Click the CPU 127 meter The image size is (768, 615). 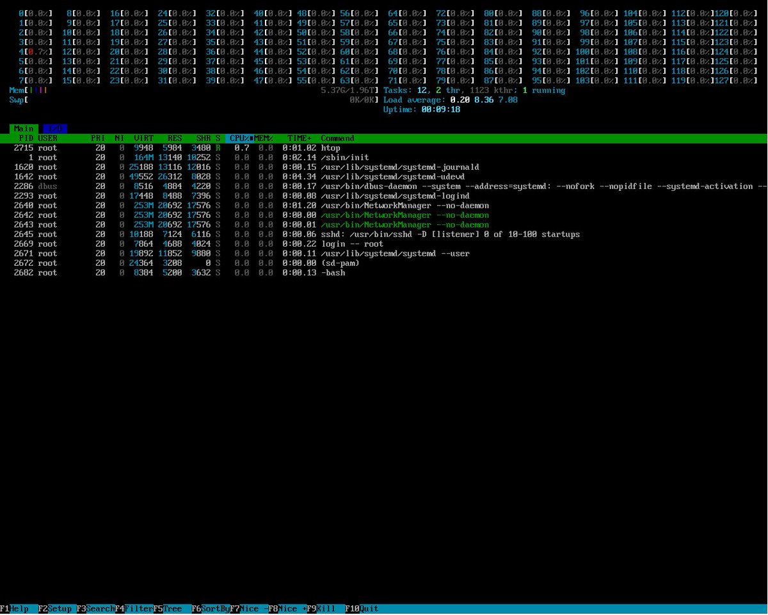(735, 81)
